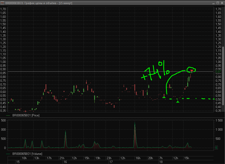Click the 13h time axis label
Viewport: 225px width, 164px height.
(37, 158)
